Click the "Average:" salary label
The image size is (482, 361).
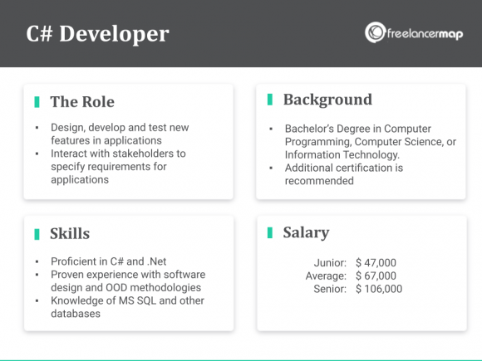(326, 276)
